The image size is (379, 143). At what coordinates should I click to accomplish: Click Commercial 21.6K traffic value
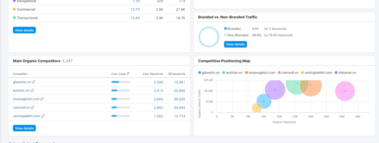coord(180,9)
